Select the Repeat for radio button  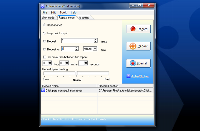44,49
